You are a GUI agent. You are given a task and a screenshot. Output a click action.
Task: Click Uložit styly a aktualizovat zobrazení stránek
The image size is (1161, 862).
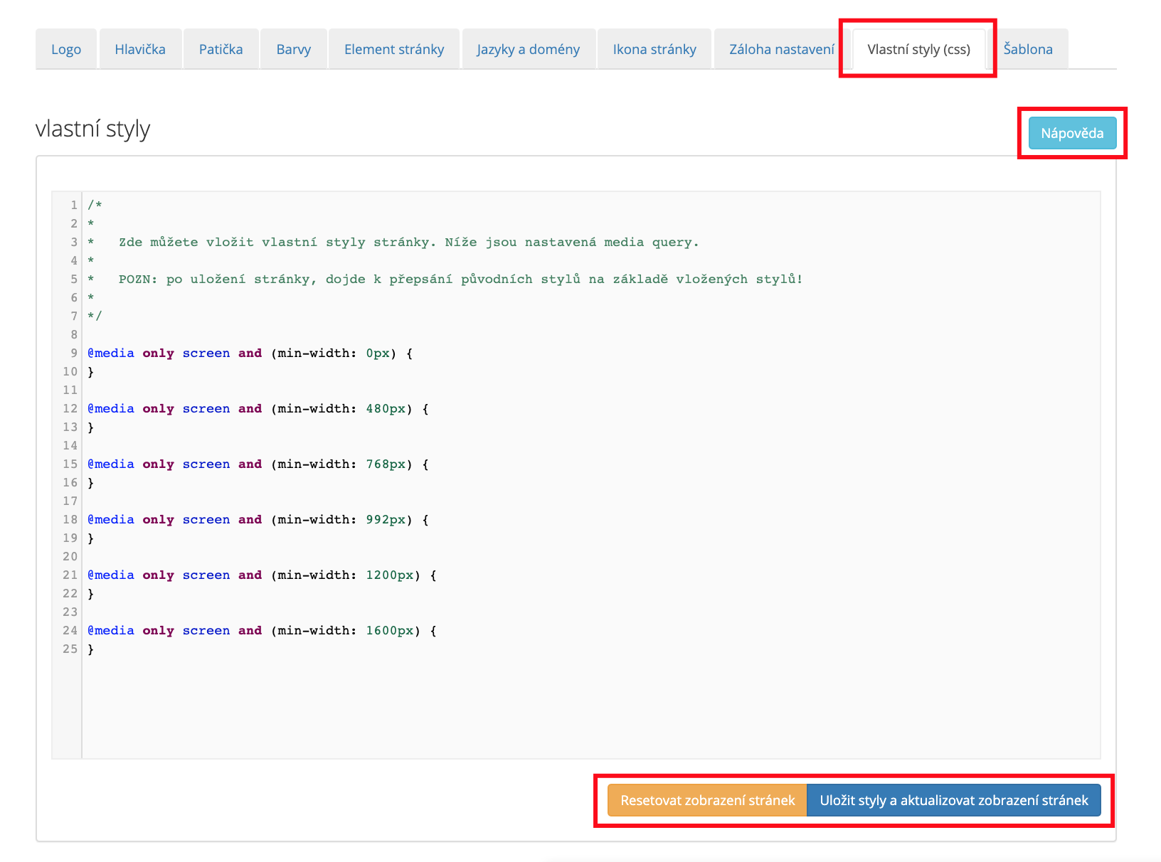tap(954, 800)
